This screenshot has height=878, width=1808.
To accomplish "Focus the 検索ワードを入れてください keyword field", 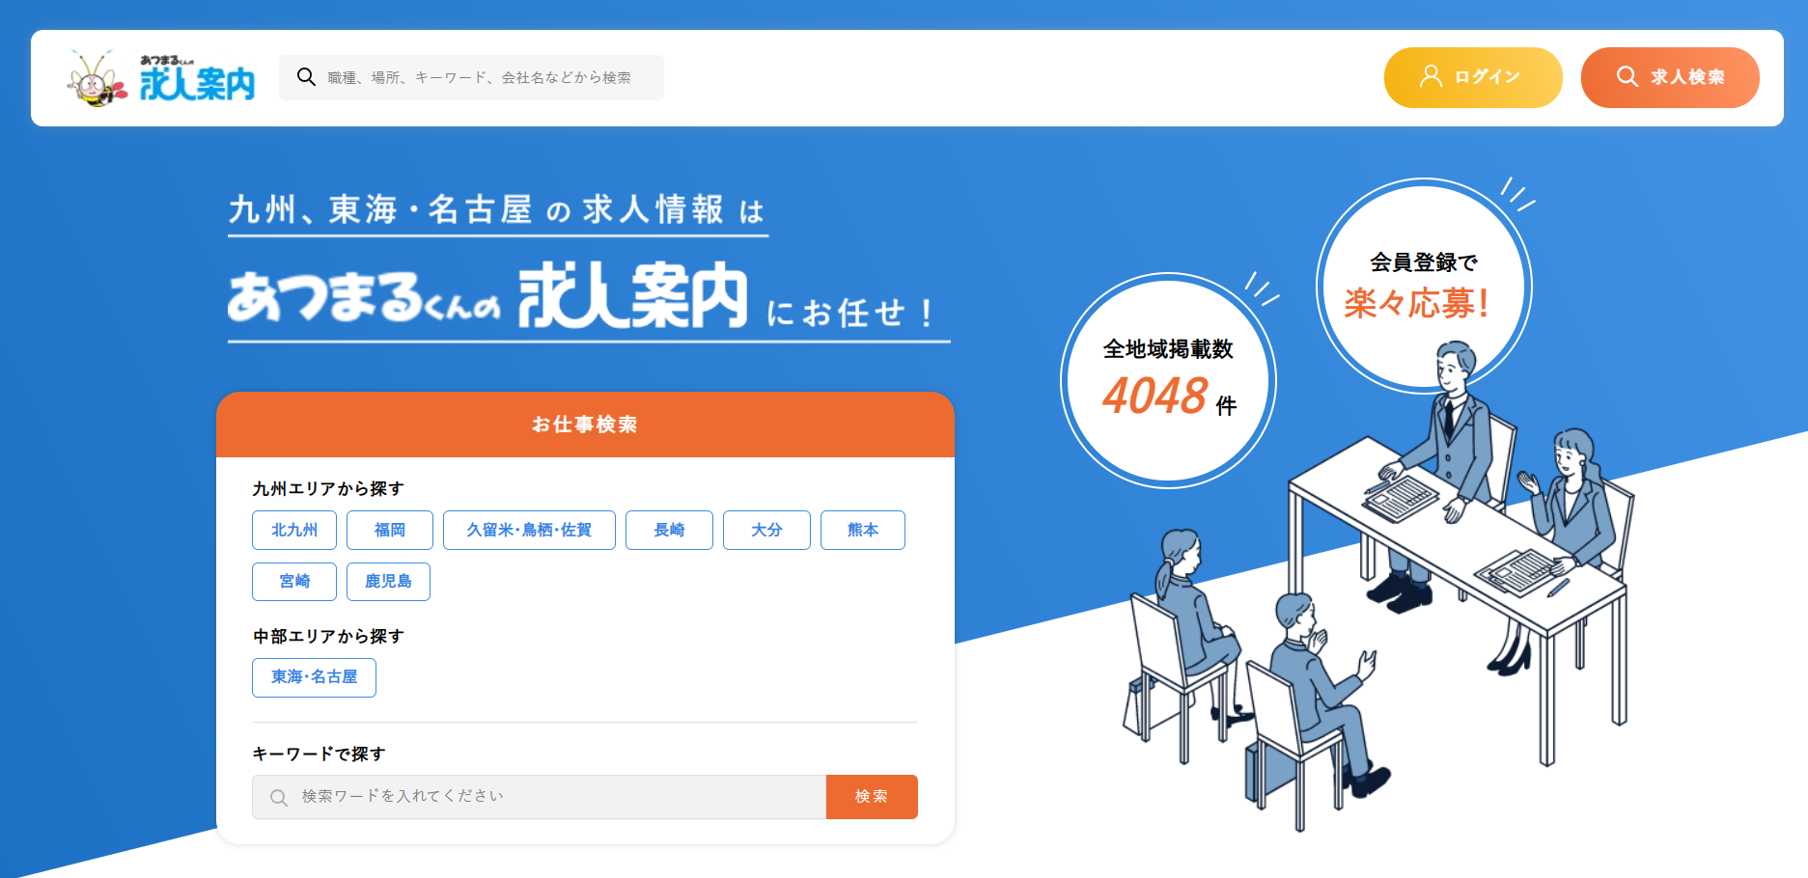I will (x=539, y=797).
